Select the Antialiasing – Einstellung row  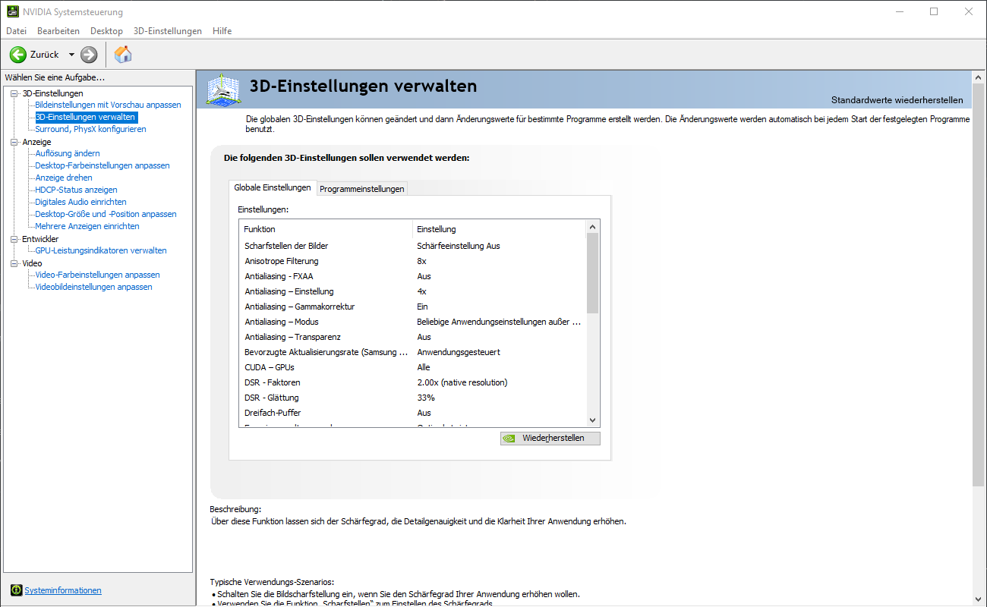tap(413, 291)
